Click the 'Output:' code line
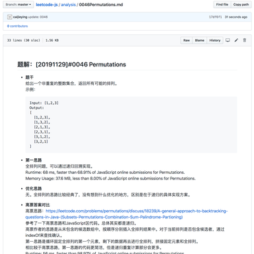Viewport: 254px width, 254px height. coord(36,107)
